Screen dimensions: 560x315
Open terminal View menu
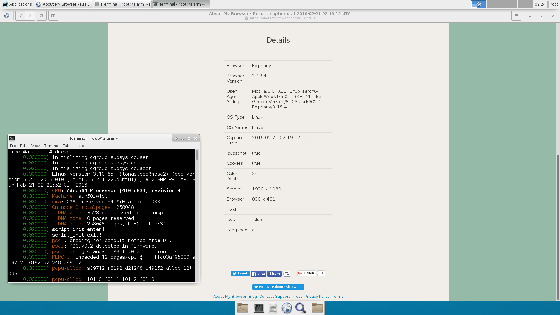[x=35, y=146]
